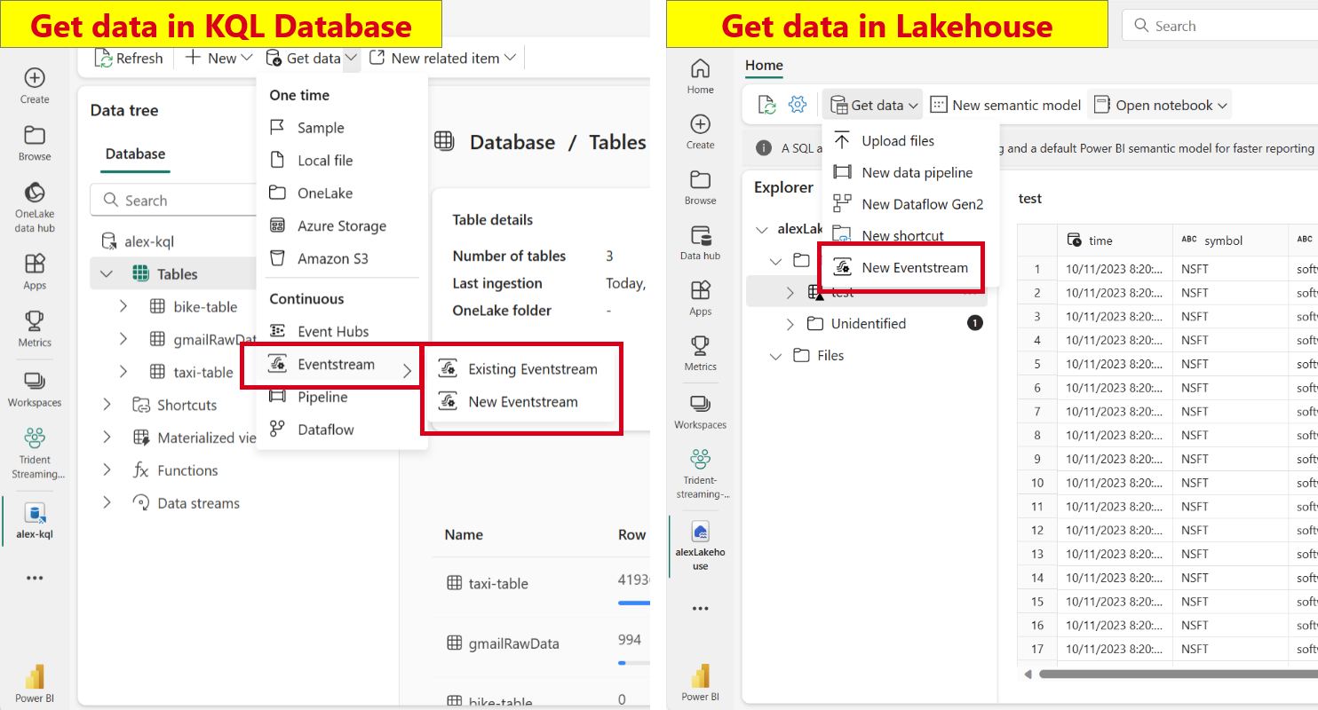The height and width of the screenshot is (710, 1318).
Task: Click New semantic model
Action: [x=1005, y=105]
